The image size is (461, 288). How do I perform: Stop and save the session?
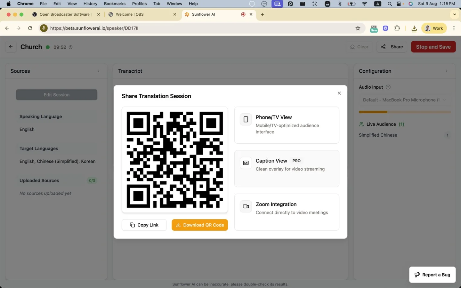[433, 47]
